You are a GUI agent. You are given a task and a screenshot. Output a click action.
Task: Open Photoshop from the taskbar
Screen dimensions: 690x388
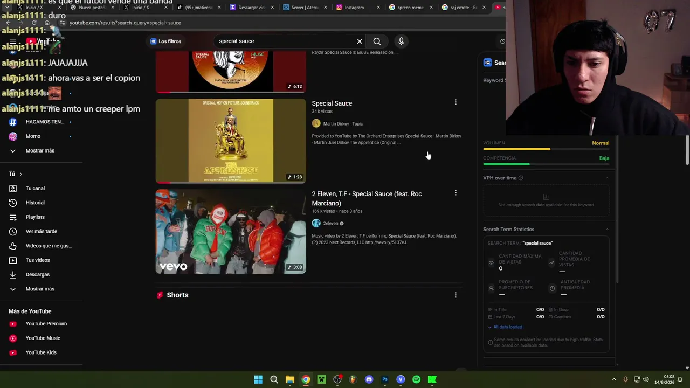point(385,379)
